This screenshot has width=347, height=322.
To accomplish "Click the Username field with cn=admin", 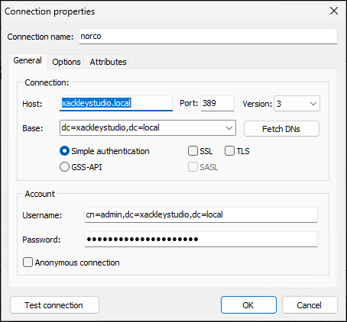I will pyautogui.click(x=201, y=214).
